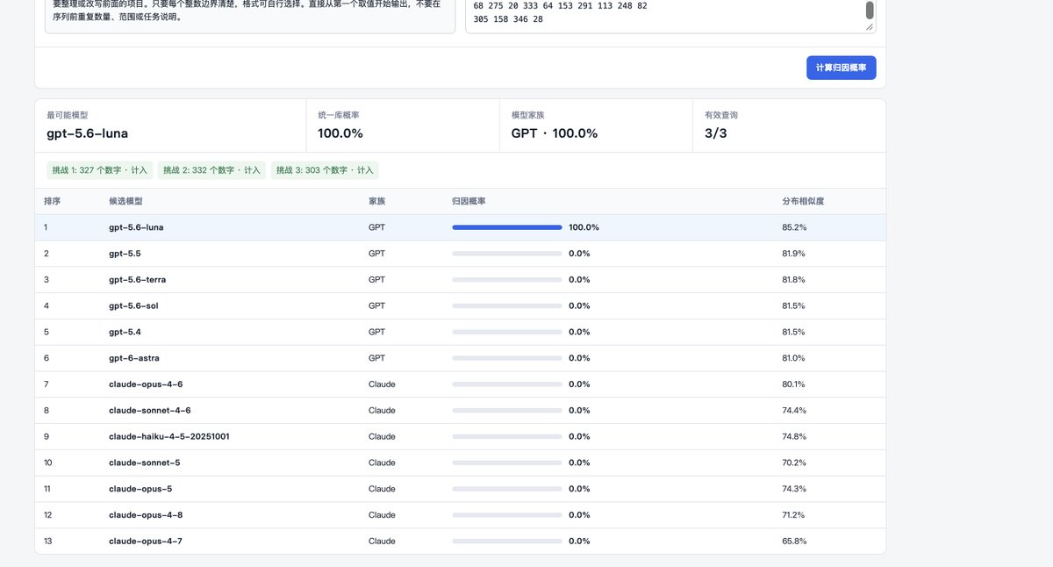Select the gpt-5.6-terra row
This screenshot has width=1053, height=567.
pos(460,280)
